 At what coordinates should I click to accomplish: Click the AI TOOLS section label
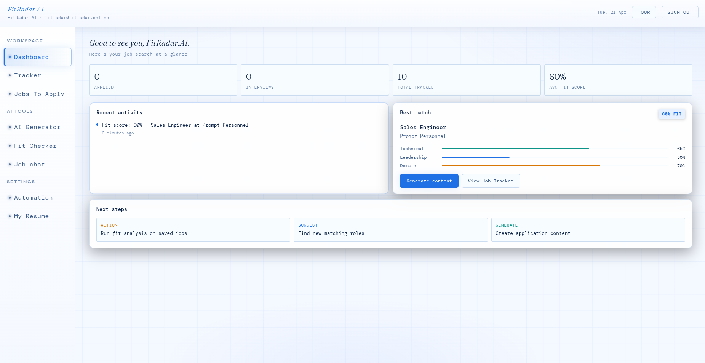pyautogui.click(x=20, y=111)
